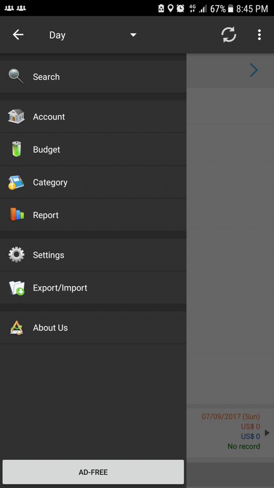Tap the blue right chevron arrow
Screen dimensions: 274x488
click(254, 70)
